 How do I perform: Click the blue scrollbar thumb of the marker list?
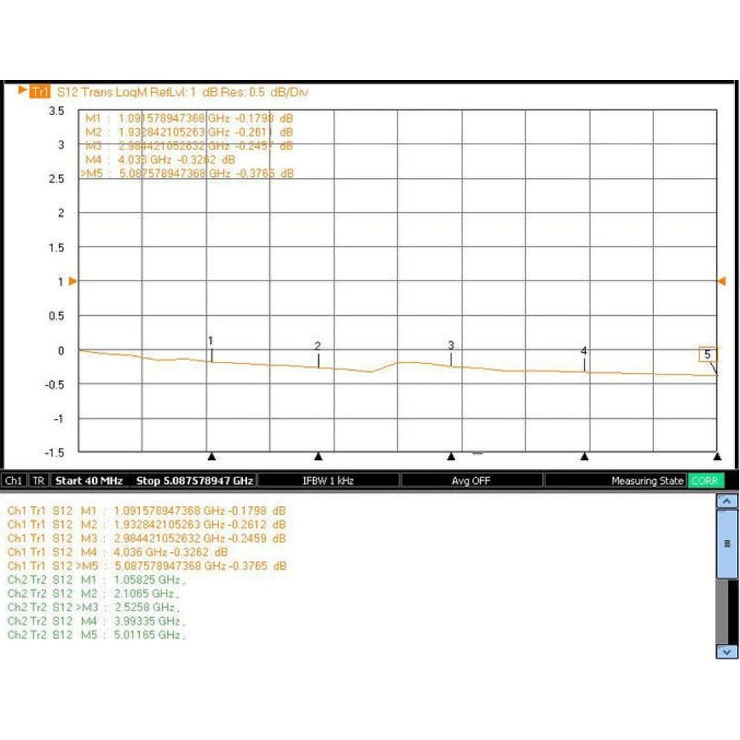coord(727,544)
